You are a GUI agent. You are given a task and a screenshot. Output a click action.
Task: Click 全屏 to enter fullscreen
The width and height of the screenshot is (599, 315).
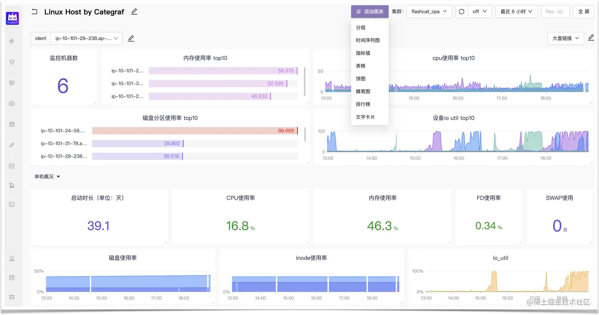584,11
